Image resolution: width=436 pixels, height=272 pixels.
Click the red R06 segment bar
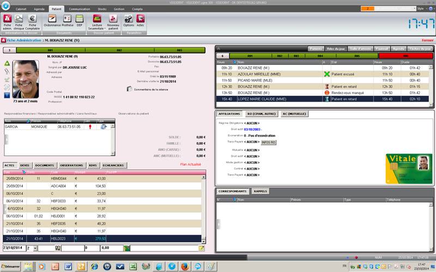[405, 55]
